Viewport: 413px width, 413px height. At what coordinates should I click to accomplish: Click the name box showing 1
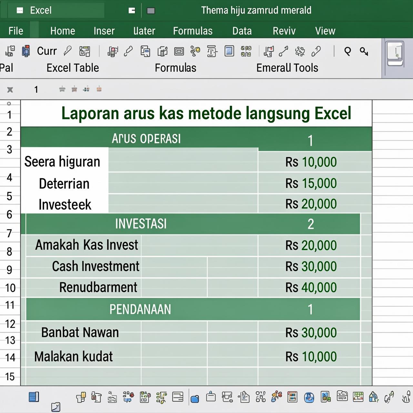36,89
